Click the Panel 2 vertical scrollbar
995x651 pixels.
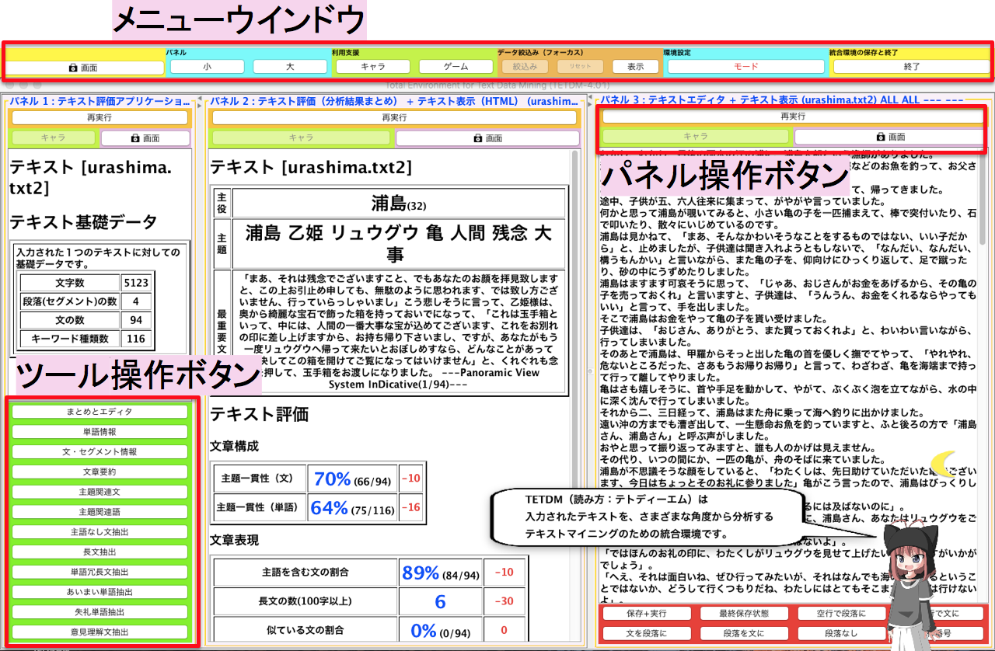click(x=576, y=311)
